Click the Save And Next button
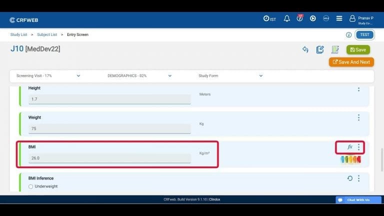 (351, 62)
